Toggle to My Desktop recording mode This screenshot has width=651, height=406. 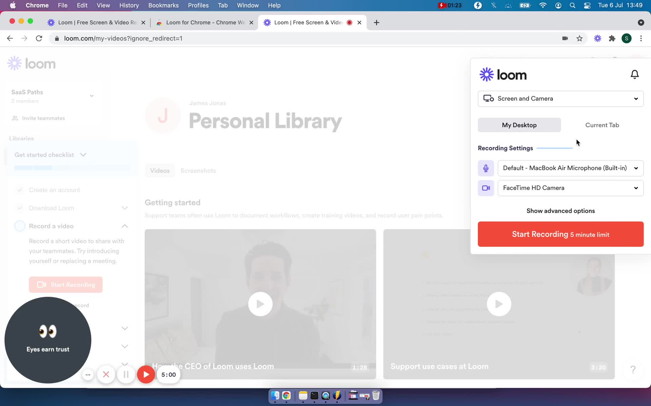pyautogui.click(x=519, y=125)
